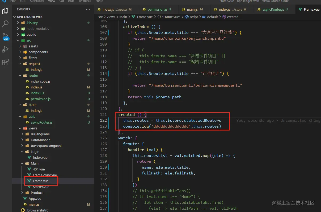321x212 pixels.
Task: Click the console.log statement on line 123
Action: (172, 126)
